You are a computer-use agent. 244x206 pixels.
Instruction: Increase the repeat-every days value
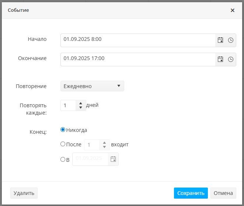[81, 103]
